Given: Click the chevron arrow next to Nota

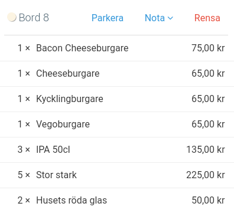Looking at the screenshot, I should [170, 18].
